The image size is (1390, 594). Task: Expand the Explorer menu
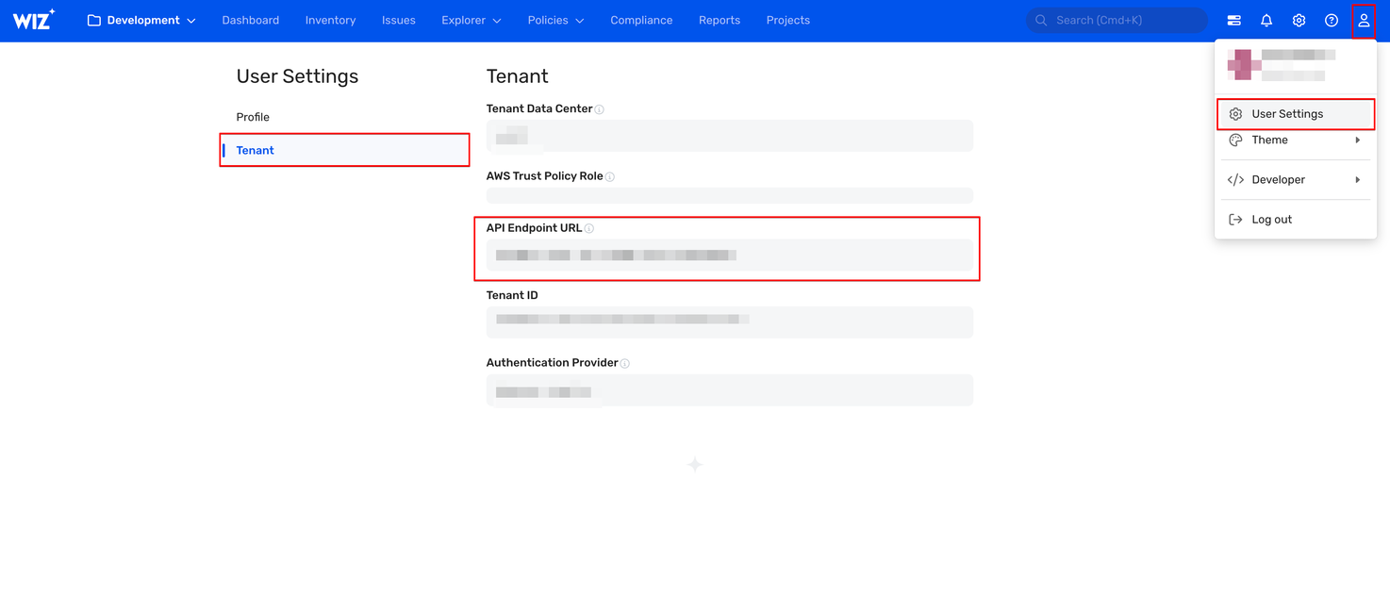471,20
